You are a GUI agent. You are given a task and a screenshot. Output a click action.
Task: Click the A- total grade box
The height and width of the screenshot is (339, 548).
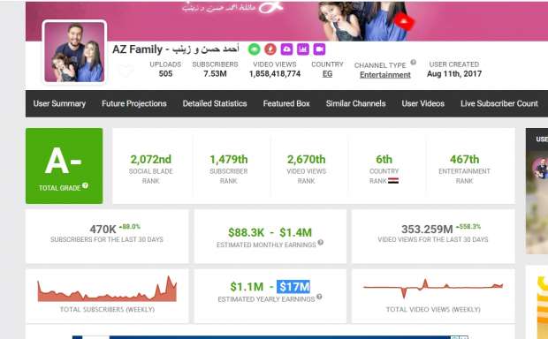tap(65, 166)
